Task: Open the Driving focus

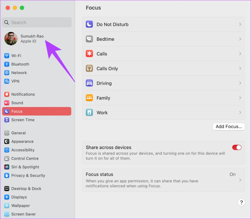Action: [x=163, y=83]
